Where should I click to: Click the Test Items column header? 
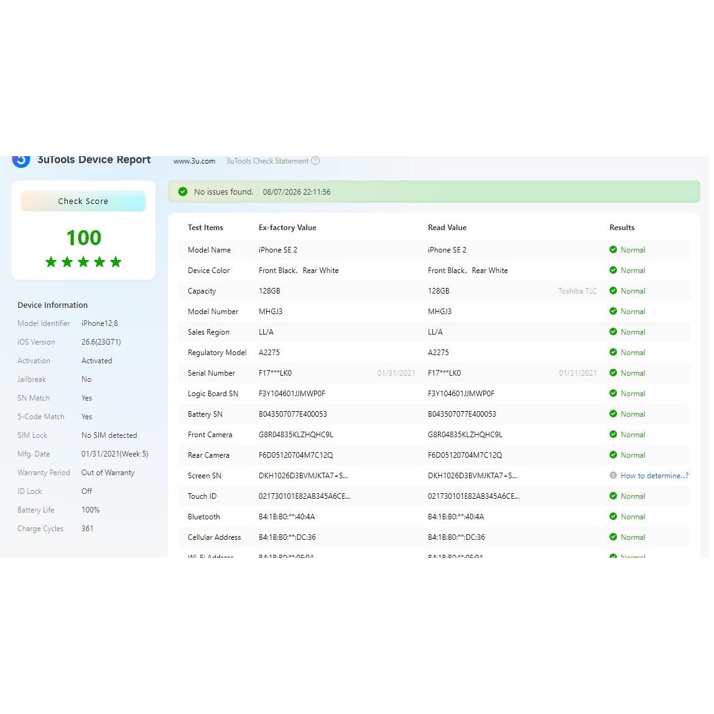pyautogui.click(x=205, y=227)
